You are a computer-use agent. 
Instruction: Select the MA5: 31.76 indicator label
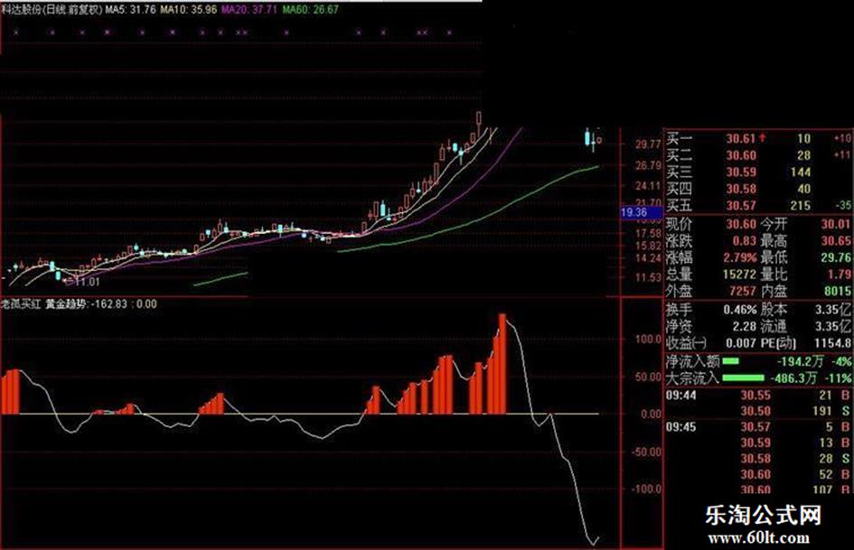131,9
